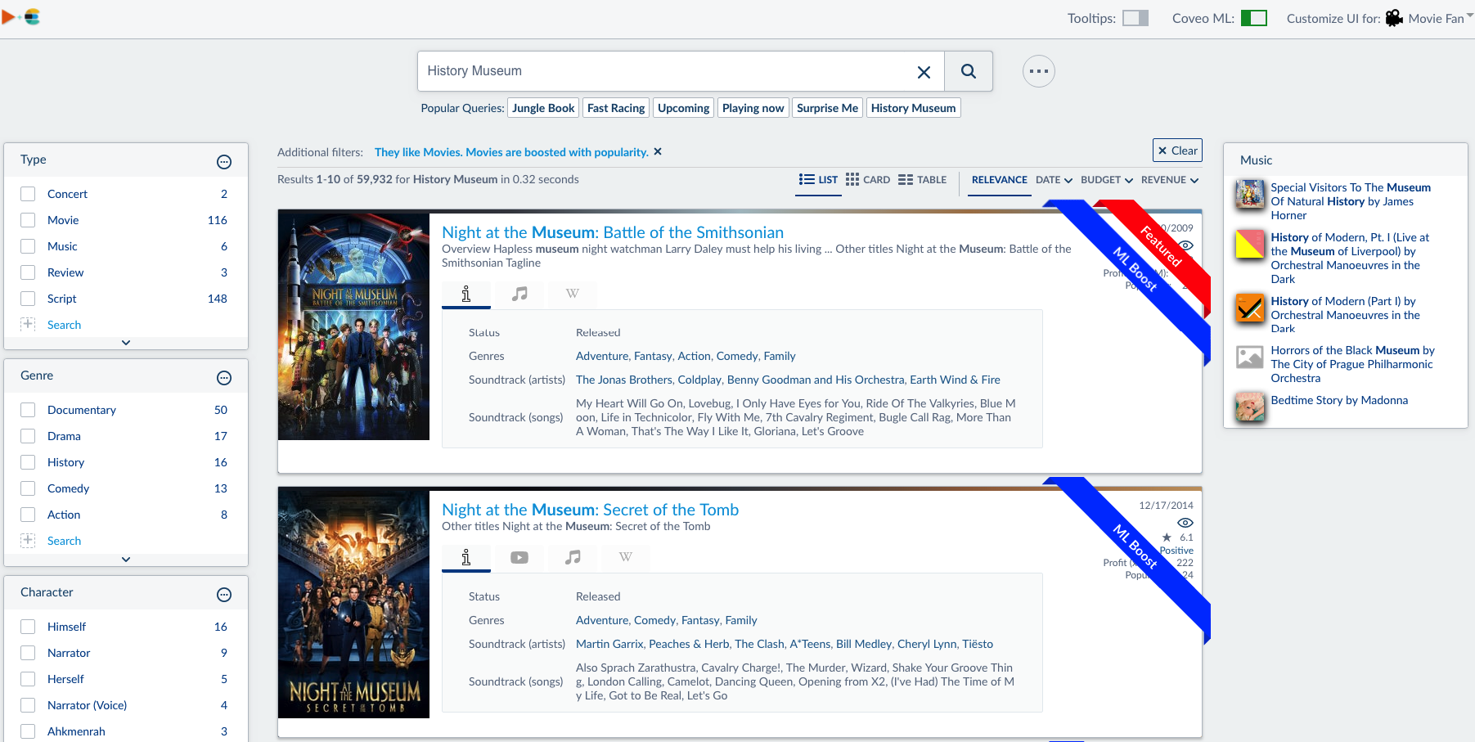Select History Museum popular query
Viewport: 1475px width, 742px height.
[913, 108]
